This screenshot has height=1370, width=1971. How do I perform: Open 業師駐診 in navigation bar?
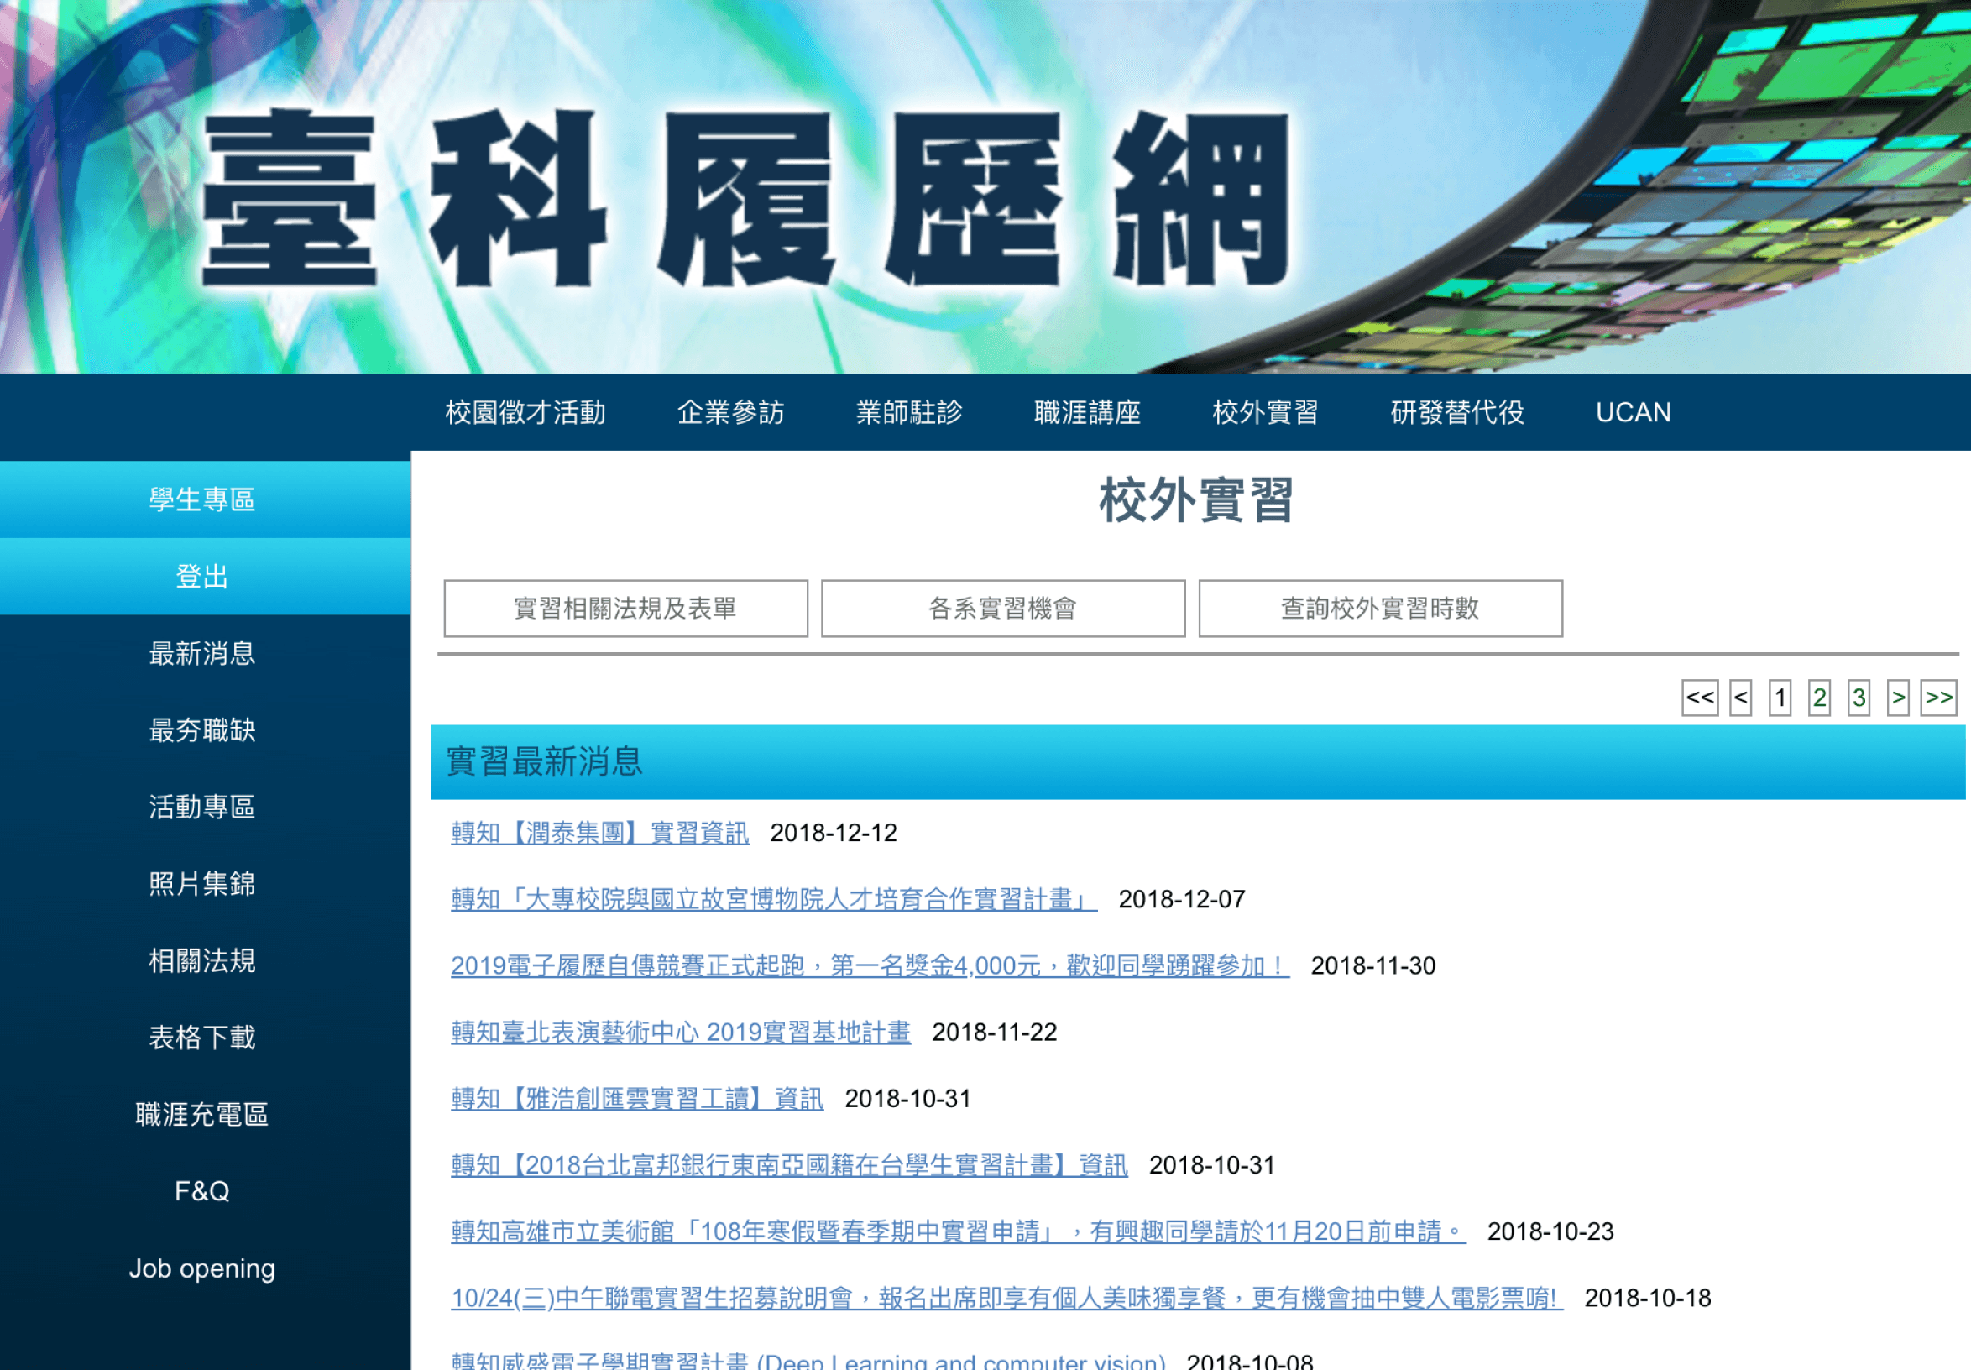coord(909,413)
